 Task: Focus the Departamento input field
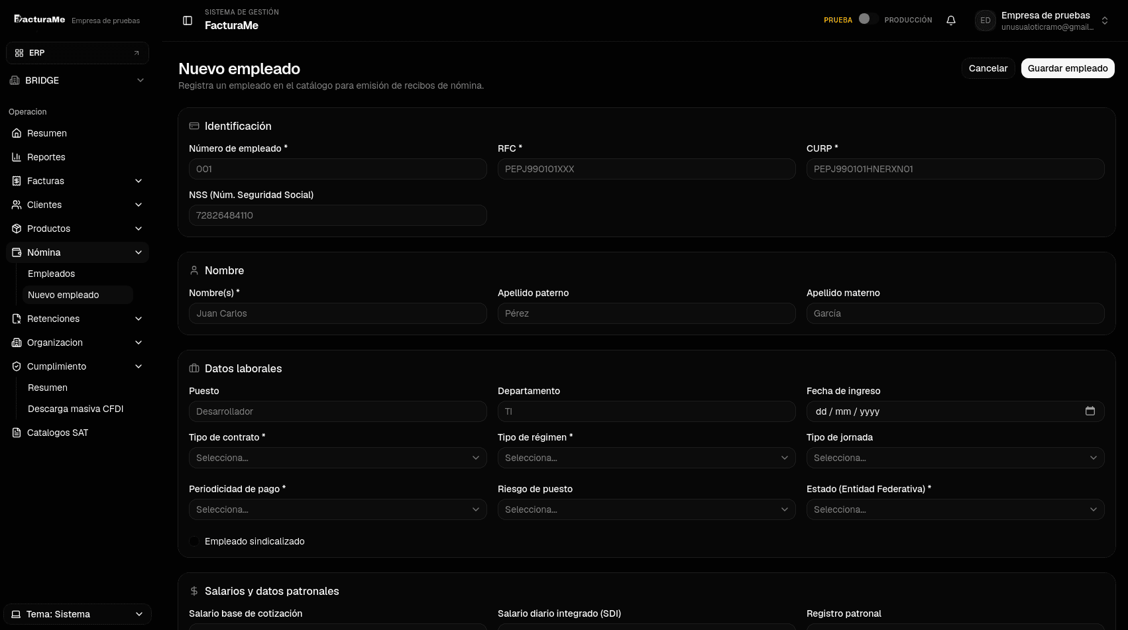[647, 411]
